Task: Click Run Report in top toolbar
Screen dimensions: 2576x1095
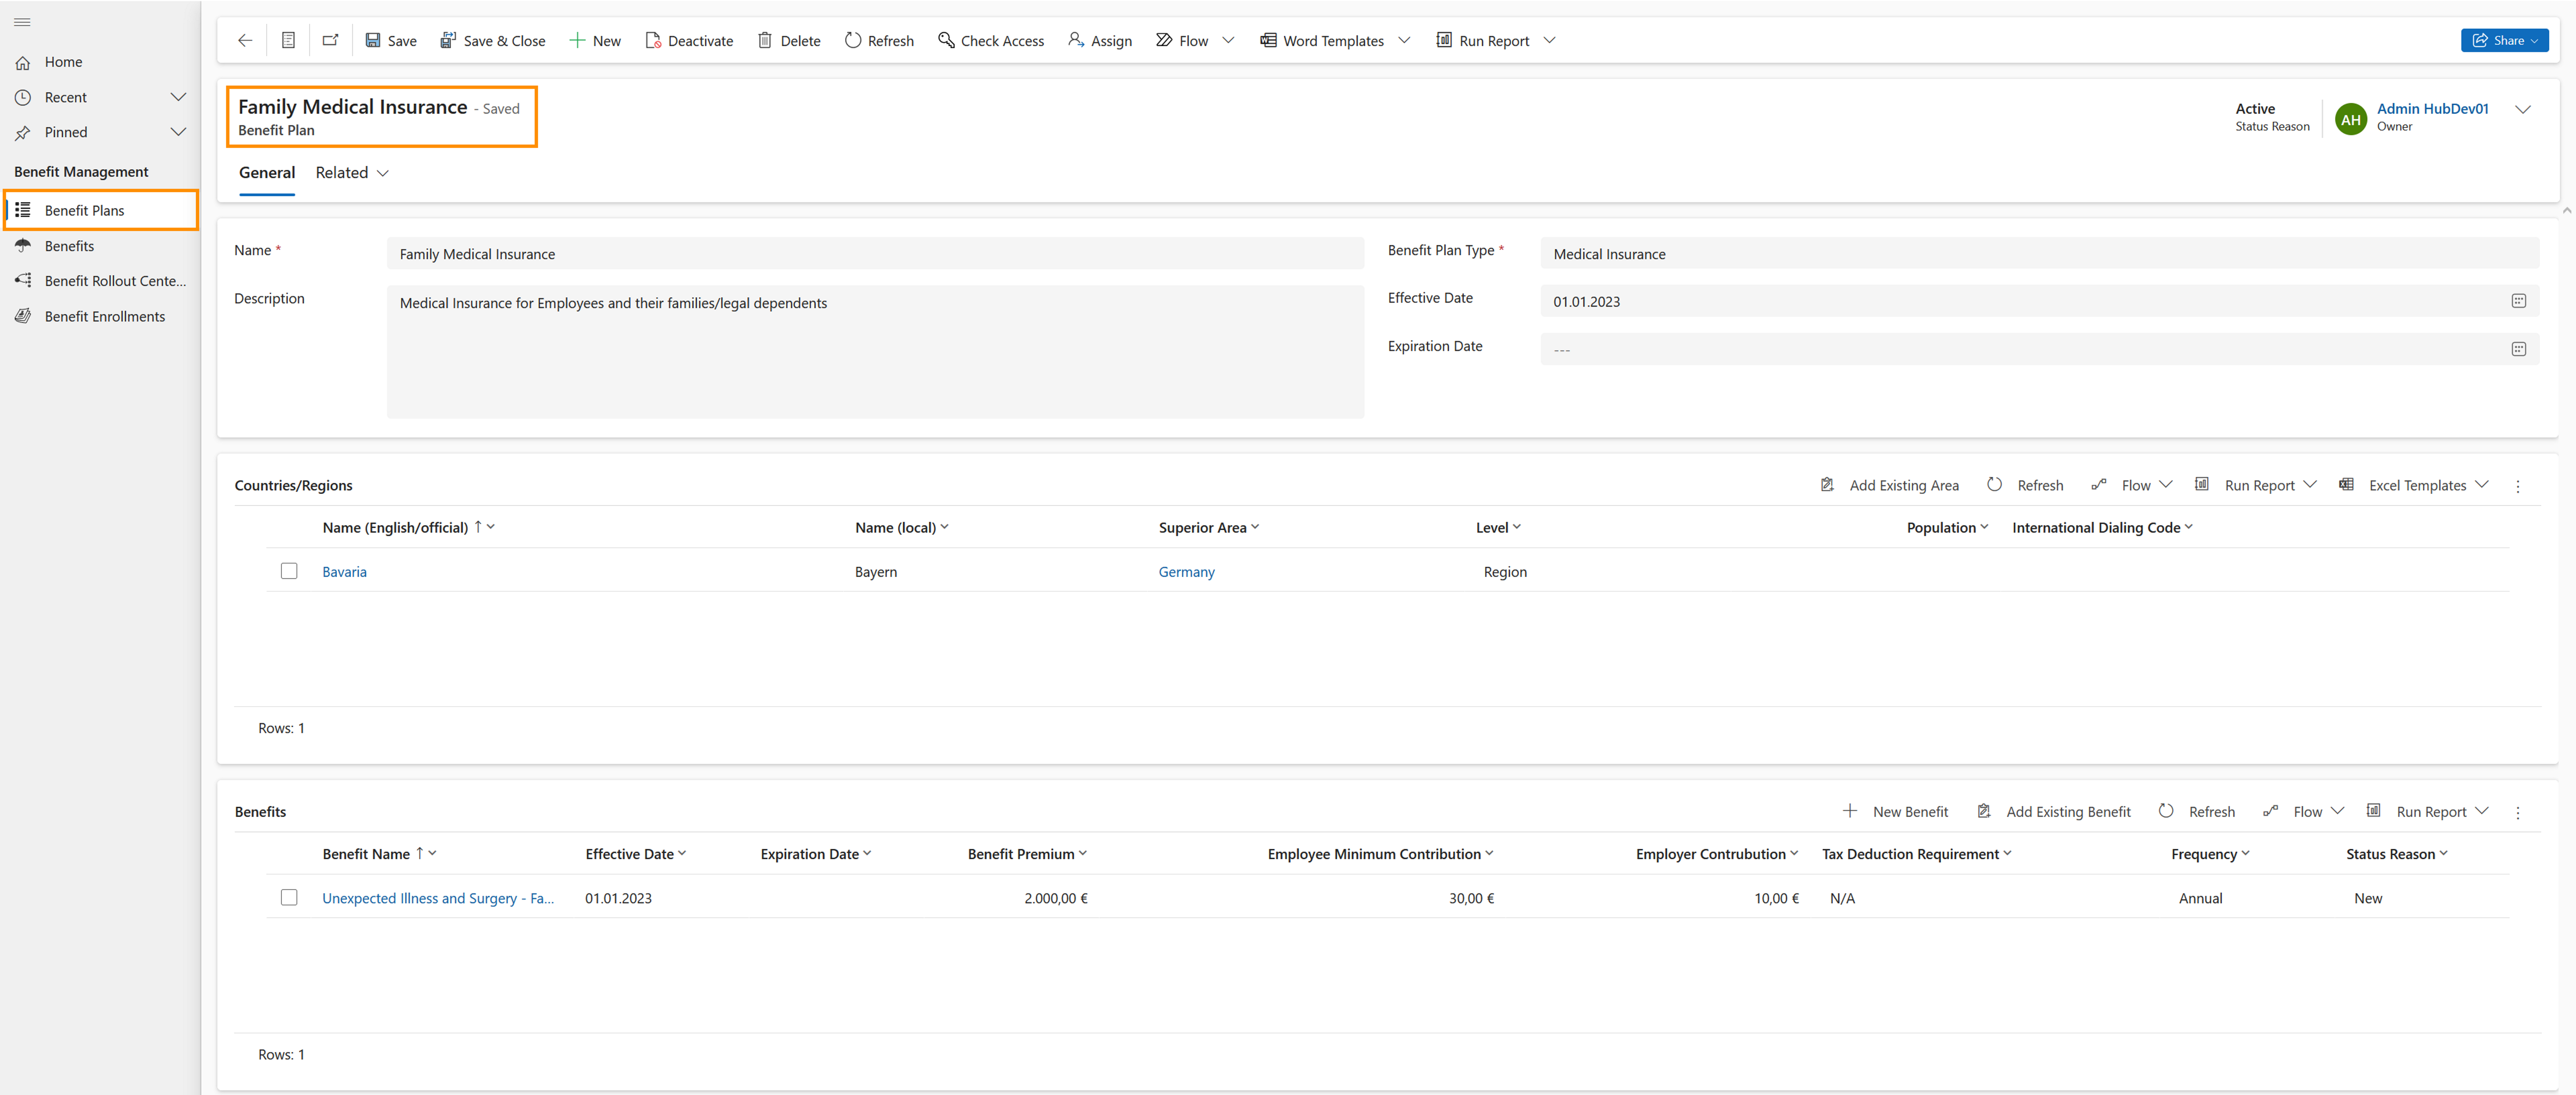Action: pos(1483,41)
